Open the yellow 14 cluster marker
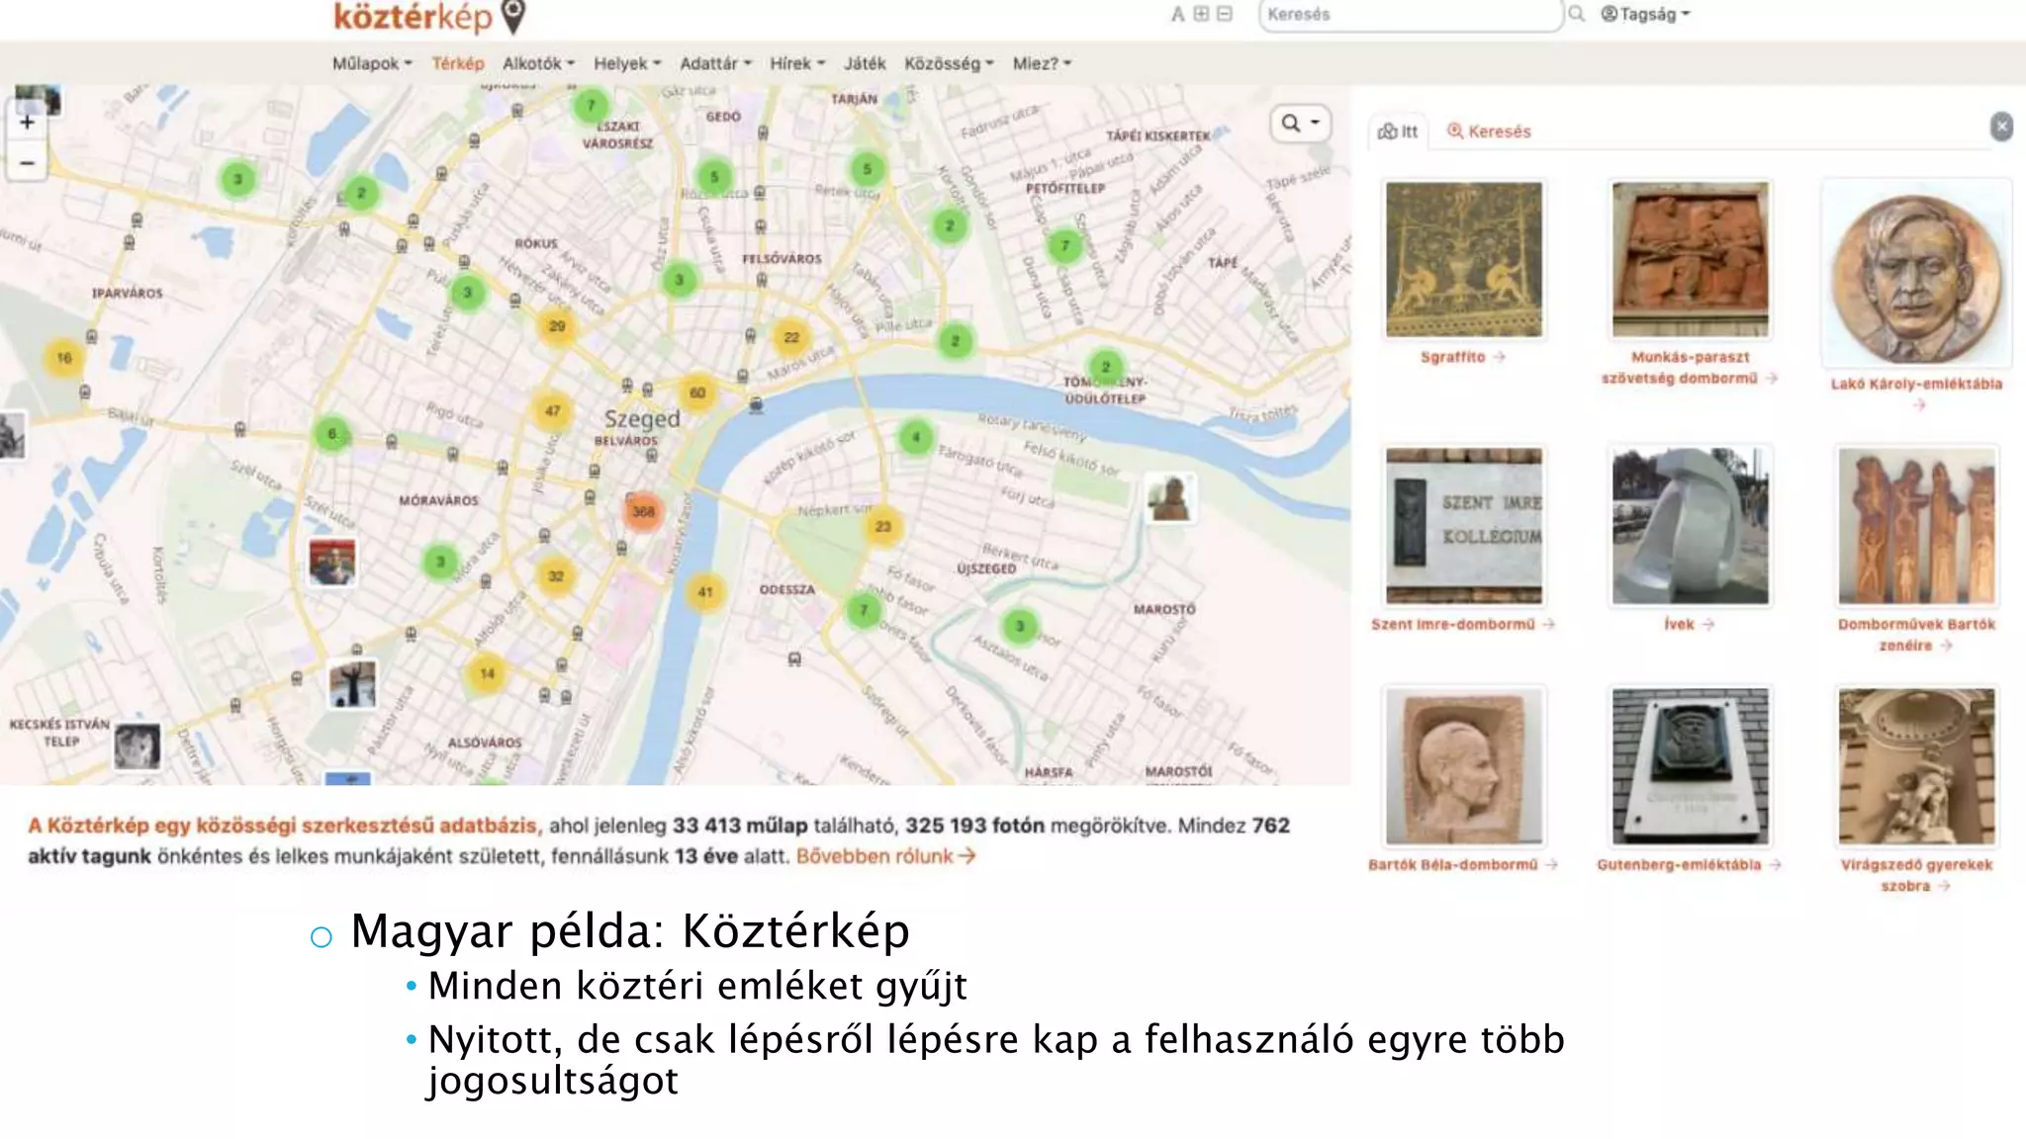 [487, 673]
